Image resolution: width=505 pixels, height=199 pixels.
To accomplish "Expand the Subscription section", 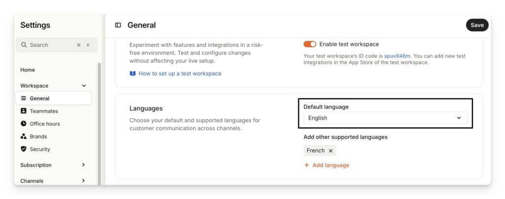I will click(x=83, y=165).
